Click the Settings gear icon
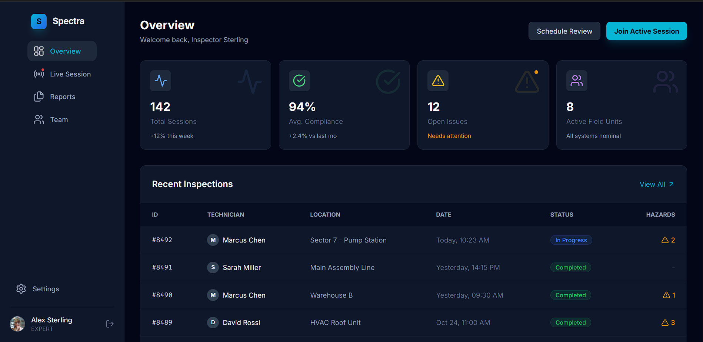703x342 pixels. click(21, 289)
